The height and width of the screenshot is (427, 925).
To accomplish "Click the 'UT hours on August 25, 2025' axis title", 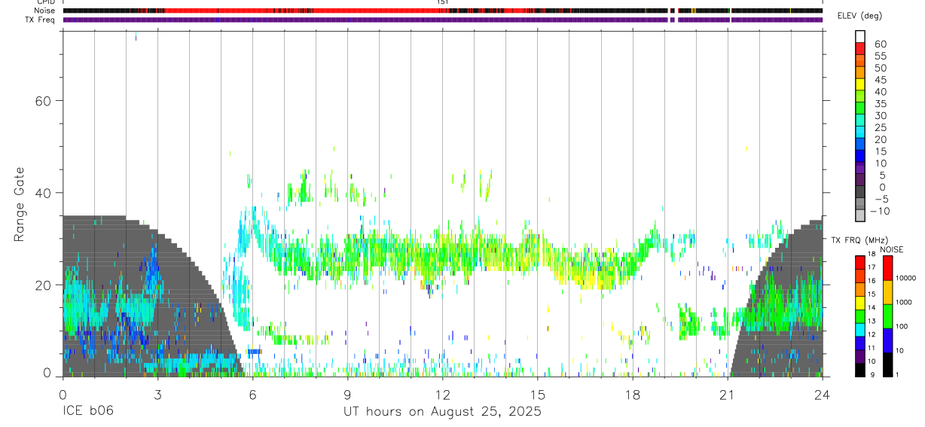I will [x=442, y=412].
